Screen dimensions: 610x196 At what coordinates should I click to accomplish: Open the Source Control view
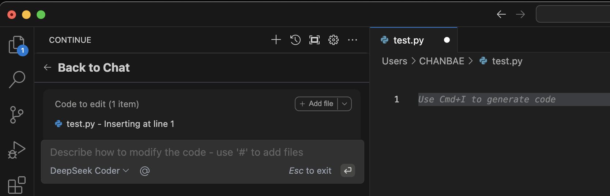point(17,115)
